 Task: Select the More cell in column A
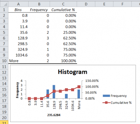[x=18, y=61]
